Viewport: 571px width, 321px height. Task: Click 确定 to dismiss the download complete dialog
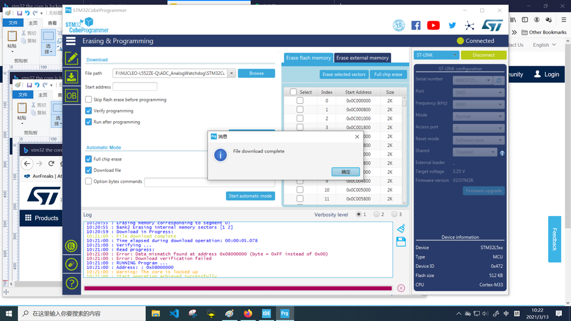click(346, 172)
